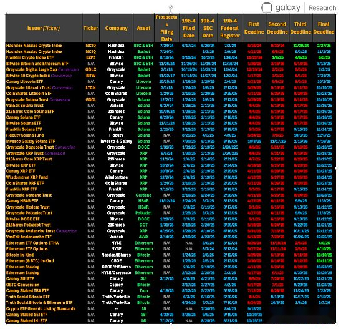Image resolution: width=341 pixels, height=329 pixels.
Task: Select the "Asset" column header
Action: coord(143,28)
